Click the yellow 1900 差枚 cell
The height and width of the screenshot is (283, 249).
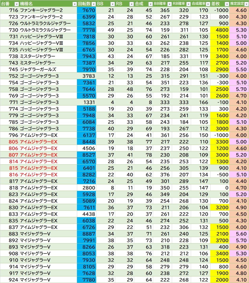tap(220, 273)
